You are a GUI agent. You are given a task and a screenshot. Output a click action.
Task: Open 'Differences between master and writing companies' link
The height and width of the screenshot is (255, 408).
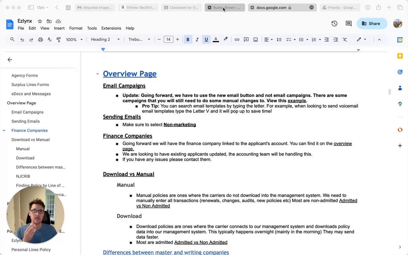click(166, 252)
